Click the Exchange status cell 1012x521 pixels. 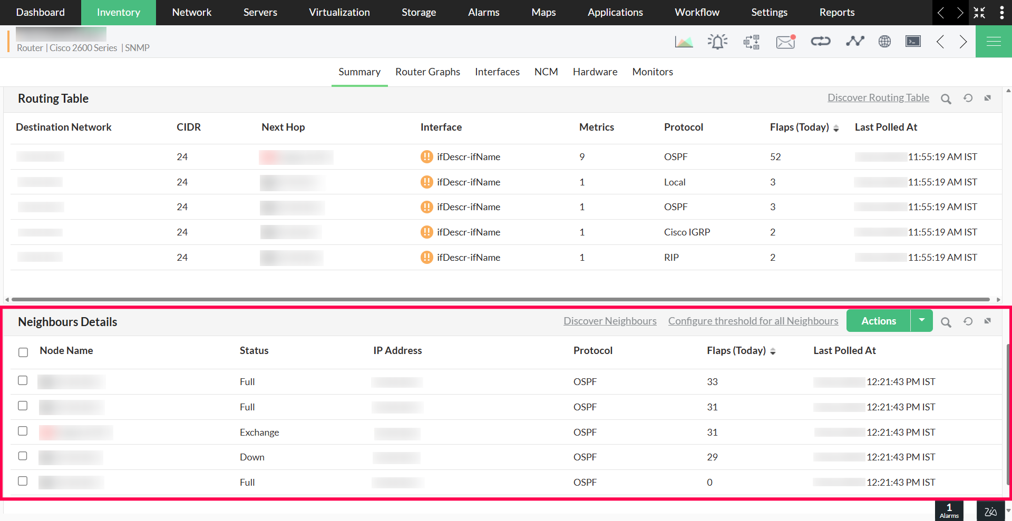(259, 432)
